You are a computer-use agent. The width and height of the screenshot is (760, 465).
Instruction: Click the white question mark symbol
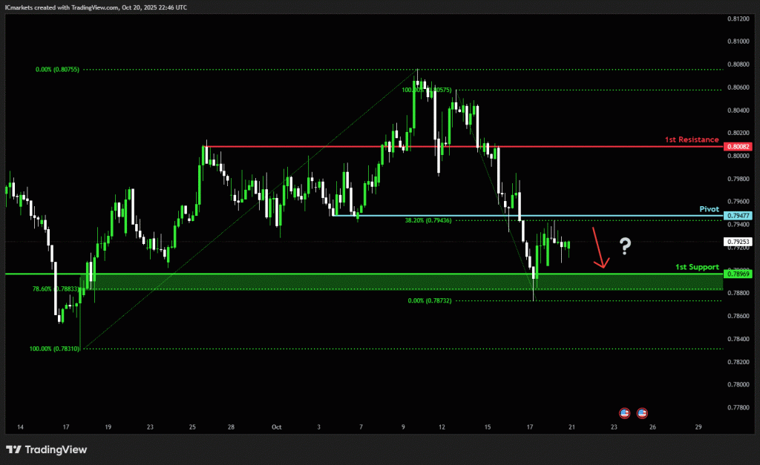pos(625,246)
